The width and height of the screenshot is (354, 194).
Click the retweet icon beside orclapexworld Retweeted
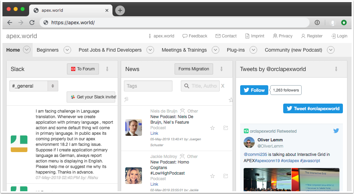(x=246, y=131)
